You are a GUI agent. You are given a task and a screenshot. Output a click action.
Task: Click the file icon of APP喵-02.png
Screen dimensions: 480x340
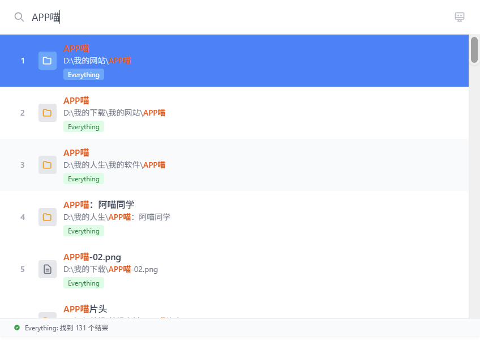(x=47, y=269)
